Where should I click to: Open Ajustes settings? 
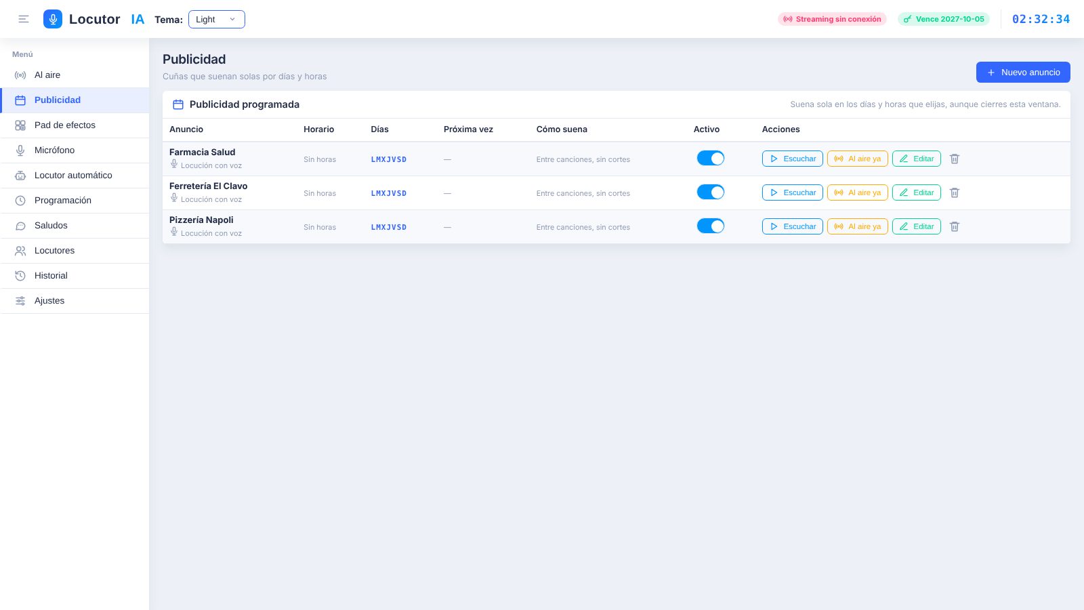[75, 301]
